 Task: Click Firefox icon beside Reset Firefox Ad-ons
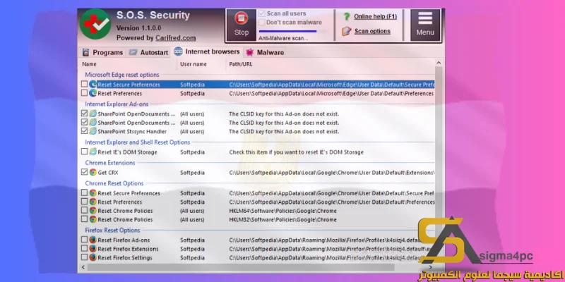click(x=93, y=240)
